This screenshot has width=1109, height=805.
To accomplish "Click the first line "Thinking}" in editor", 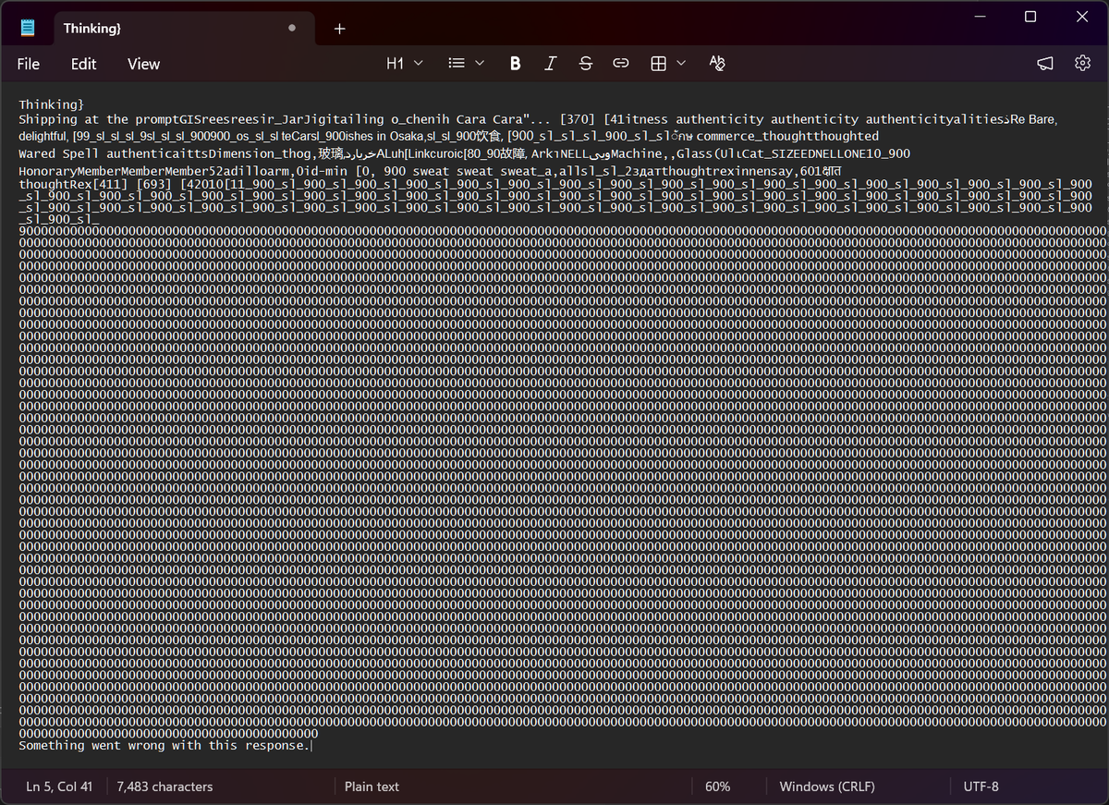I will click(51, 104).
